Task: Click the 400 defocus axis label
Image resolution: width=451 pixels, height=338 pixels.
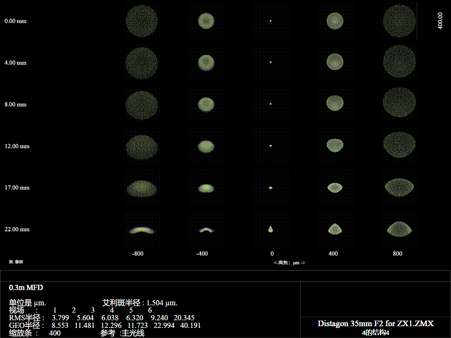Action: 333,254
